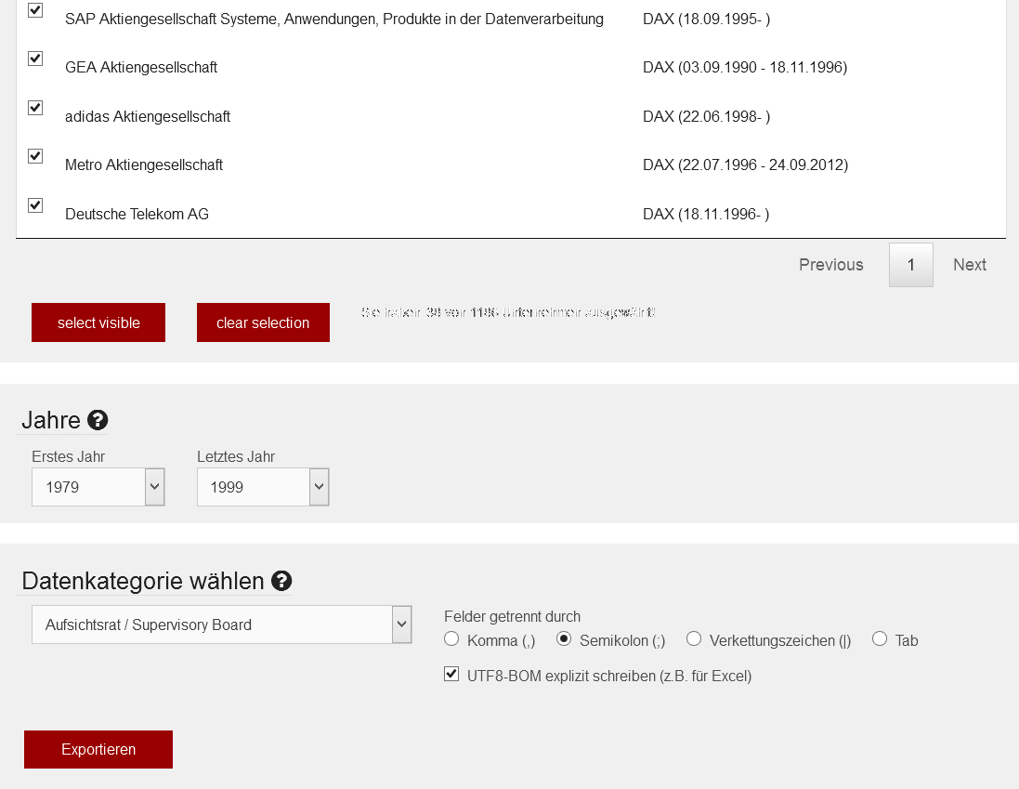
Task: Uncheck the Deutsche Telekom AG checkbox
Action: coord(35,205)
